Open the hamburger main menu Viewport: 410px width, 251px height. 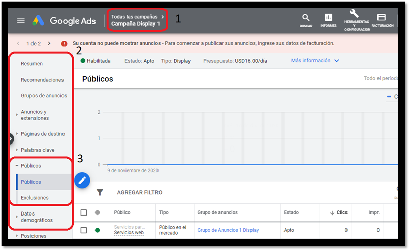[21, 21]
